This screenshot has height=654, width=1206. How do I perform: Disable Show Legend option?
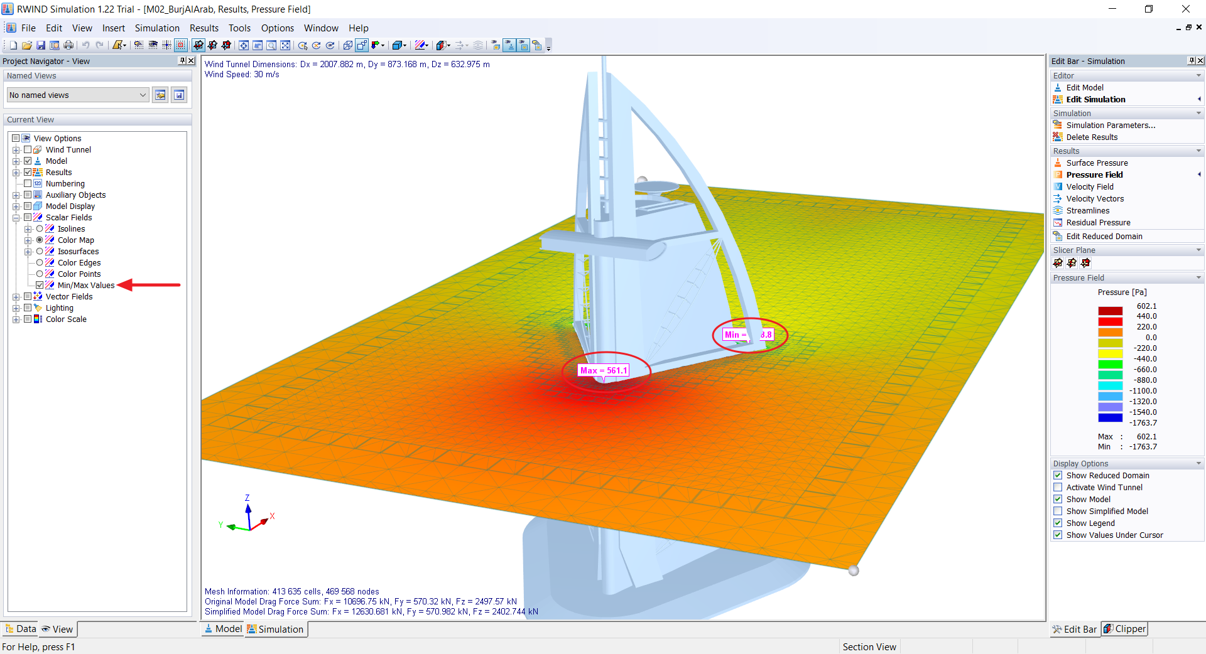coord(1058,523)
